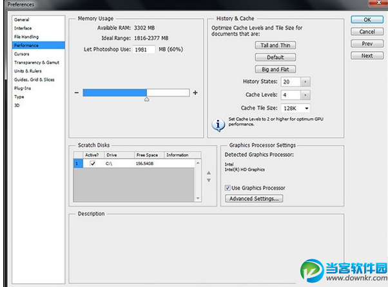Click the OK button
This screenshot has width=388, height=287.
pyautogui.click(x=367, y=19)
